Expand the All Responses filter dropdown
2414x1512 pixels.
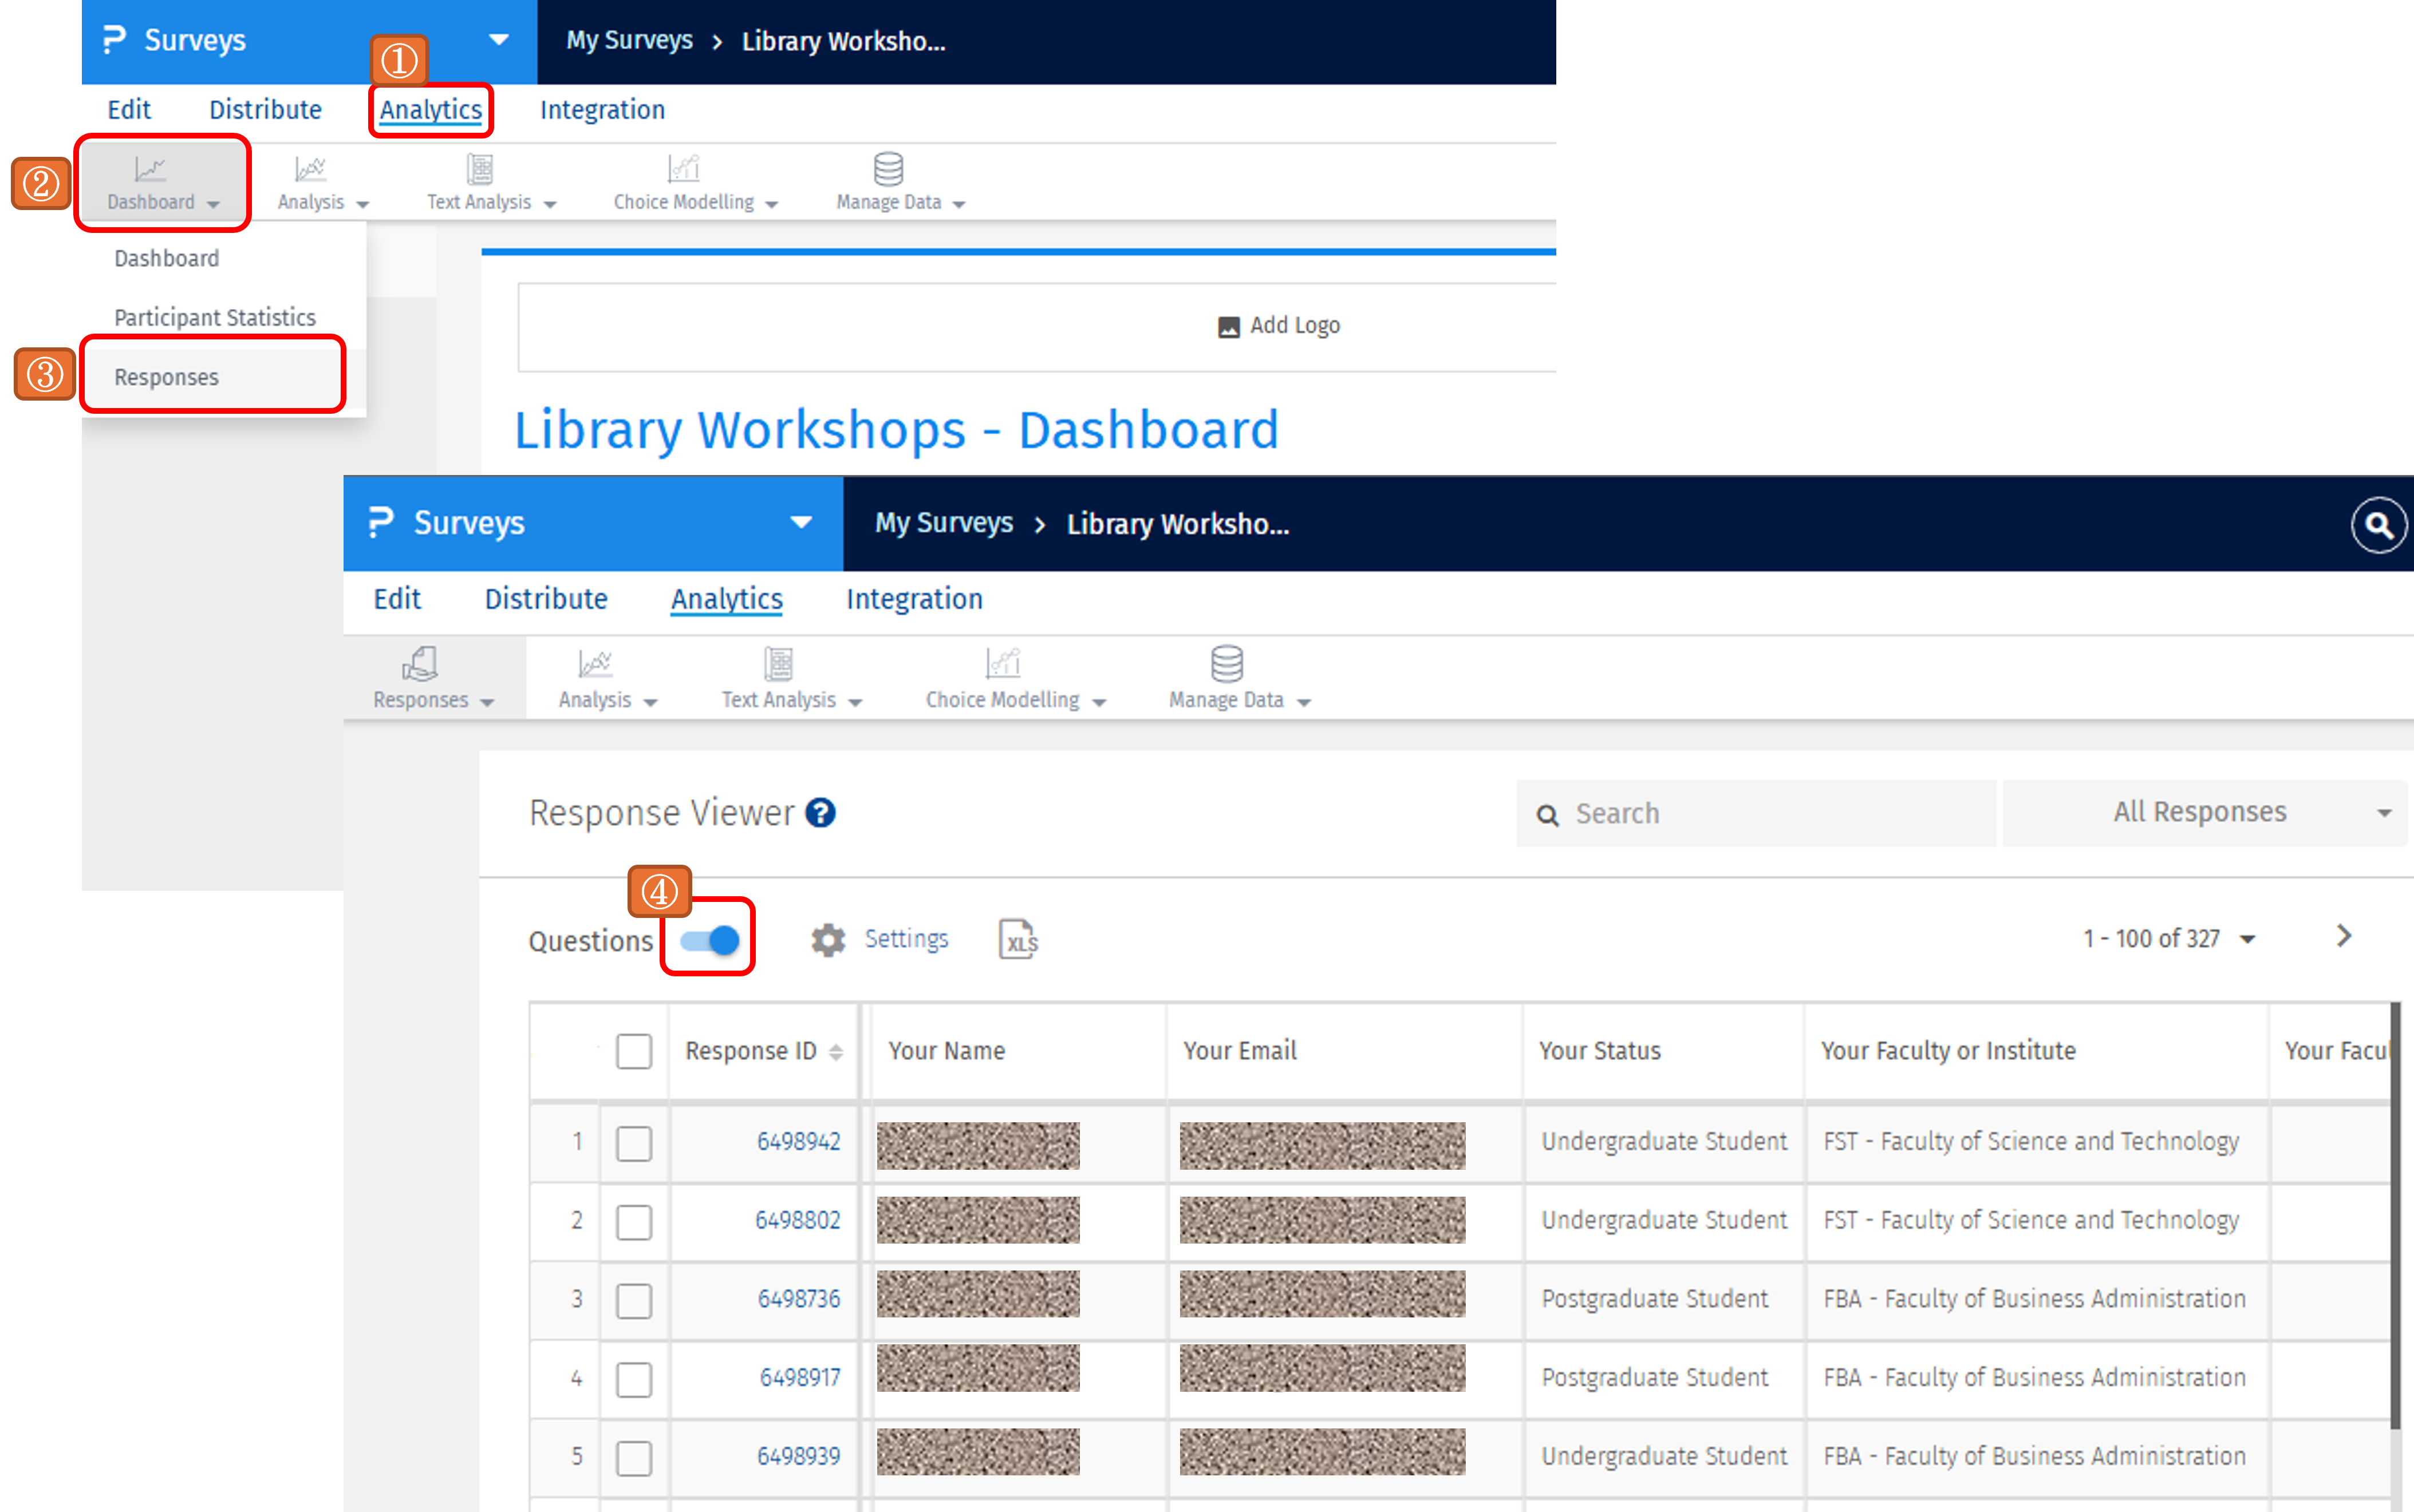pyautogui.click(x=2206, y=813)
